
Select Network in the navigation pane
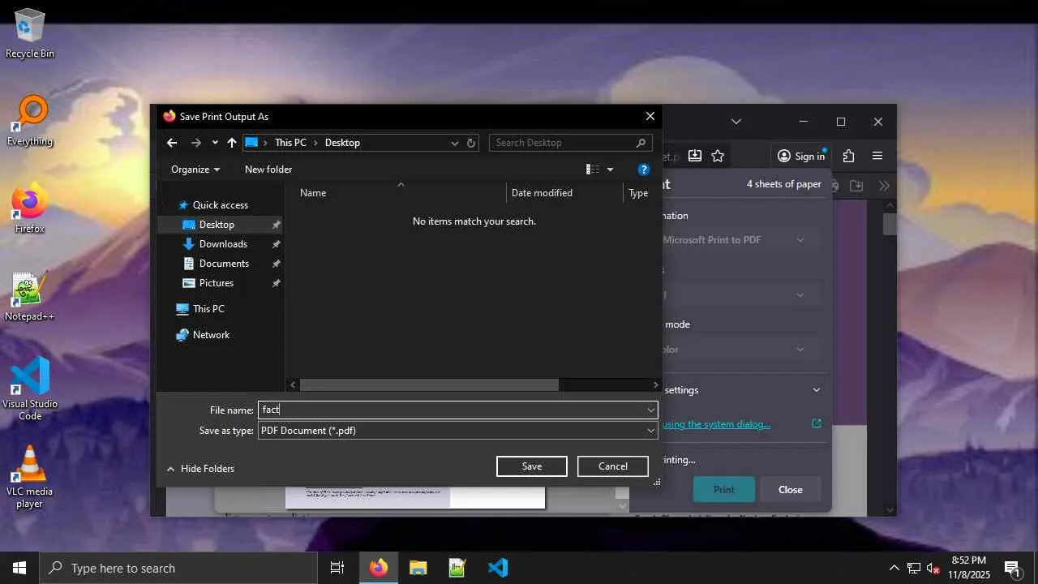[x=211, y=335]
